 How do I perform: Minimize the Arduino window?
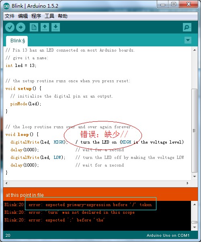click(162, 4)
